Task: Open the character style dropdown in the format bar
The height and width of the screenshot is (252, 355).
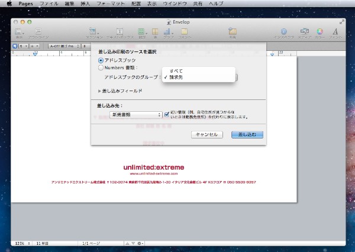Action: coord(34,46)
